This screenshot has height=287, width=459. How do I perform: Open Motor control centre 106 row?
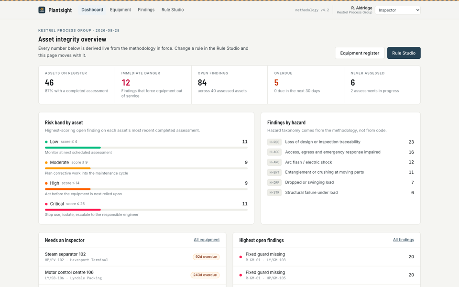pyautogui.click(x=132, y=275)
